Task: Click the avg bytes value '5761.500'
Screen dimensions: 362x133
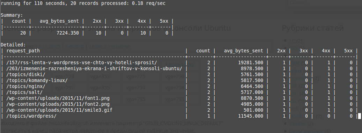Action: (252, 75)
